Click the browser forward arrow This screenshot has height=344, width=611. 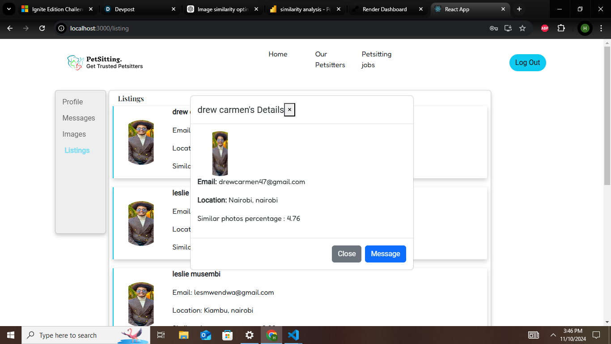(26, 28)
